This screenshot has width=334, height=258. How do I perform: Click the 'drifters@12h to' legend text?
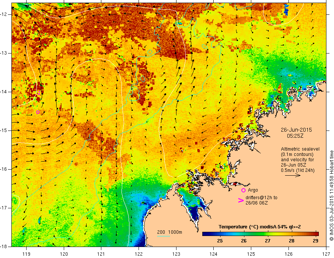pos(262,198)
